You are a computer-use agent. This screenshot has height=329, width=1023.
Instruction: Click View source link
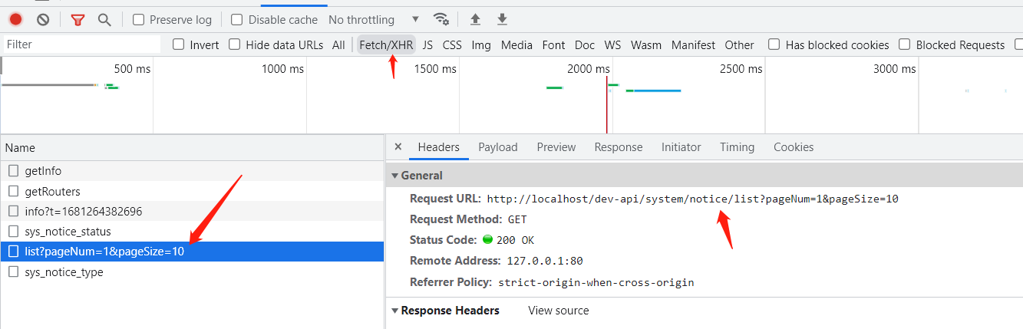pyautogui.click(x=558, y=311)
